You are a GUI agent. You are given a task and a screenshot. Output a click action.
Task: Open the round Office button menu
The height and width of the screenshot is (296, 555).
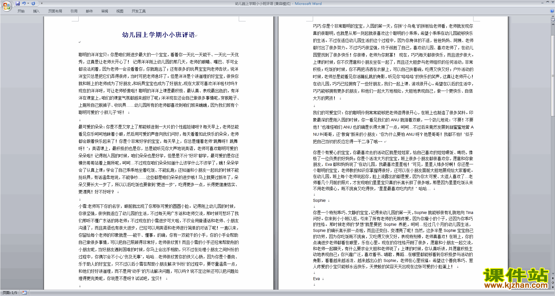[6, 6]
